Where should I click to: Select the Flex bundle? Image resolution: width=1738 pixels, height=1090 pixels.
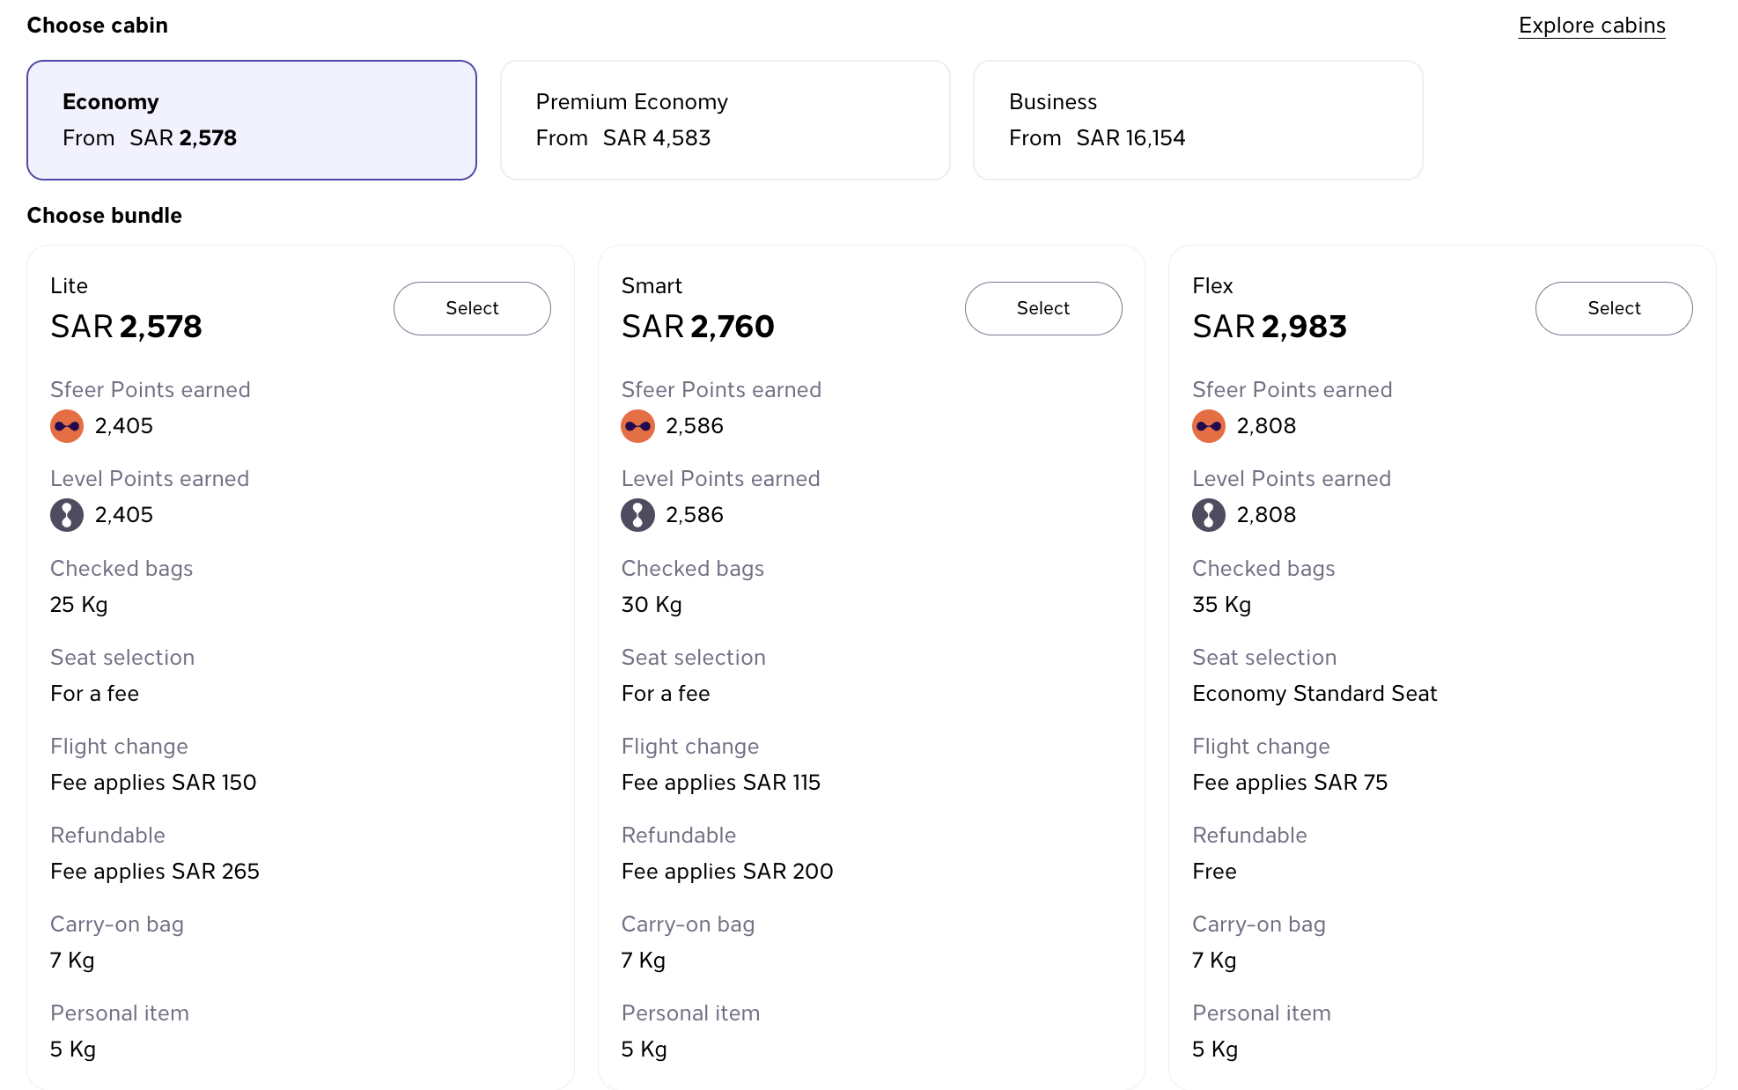coord(1614,308)
